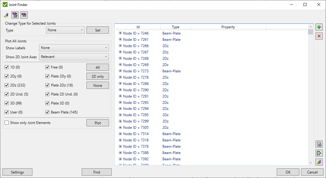The height and width of the screenshot is (178, 326).
Task: Uncheck the 2Dz (232) checkbox
Action: 7,85
